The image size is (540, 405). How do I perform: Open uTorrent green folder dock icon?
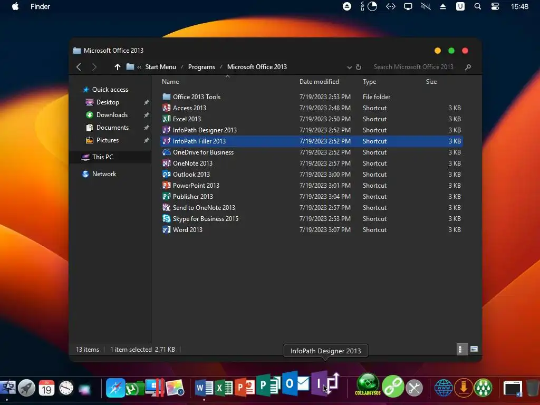[134, 388]
